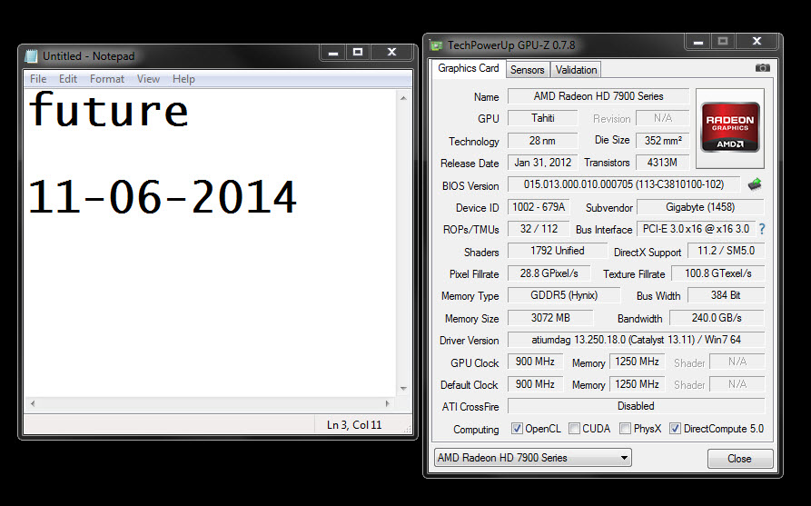Click the Close button in GPU-Z
This screenshot has height=506, width=811.
(x=739, y=459)
